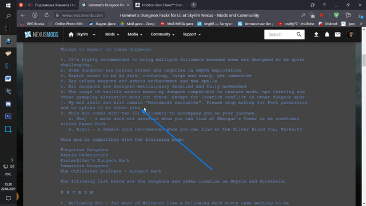Click the Nexus Mods logo
This screenshot has height=206, width=366.
[x=42, y=34]
